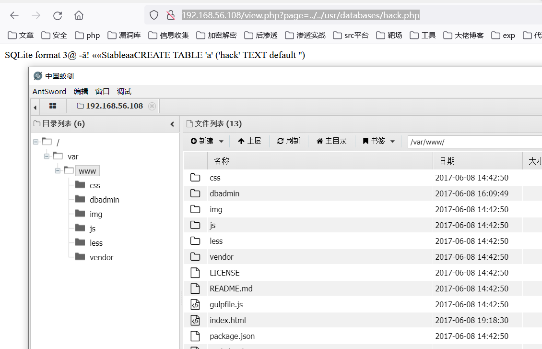The height and width of the screenshot is (349, 542).
Task: Collapse the var node in directory tree
Action: [x=46, y=156]
